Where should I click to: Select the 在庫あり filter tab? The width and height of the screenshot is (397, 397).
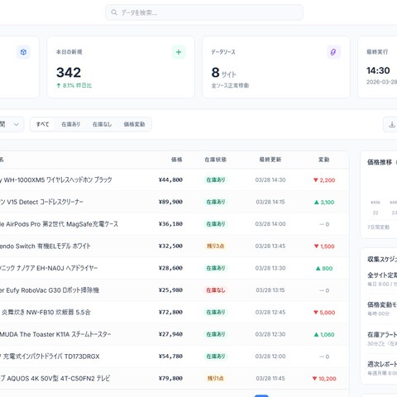[70, 124]
